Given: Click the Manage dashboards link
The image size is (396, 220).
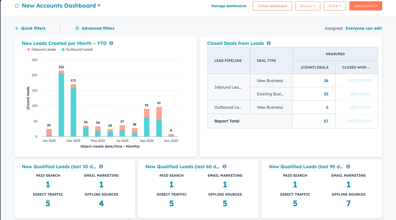Looking at the screenshot, I should pyautogui.click(x=229, y=6).
